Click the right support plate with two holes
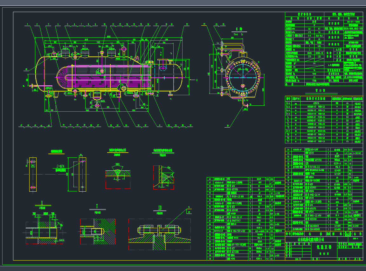The width and height of the screenshot is (366, 271). pos(82,174)
